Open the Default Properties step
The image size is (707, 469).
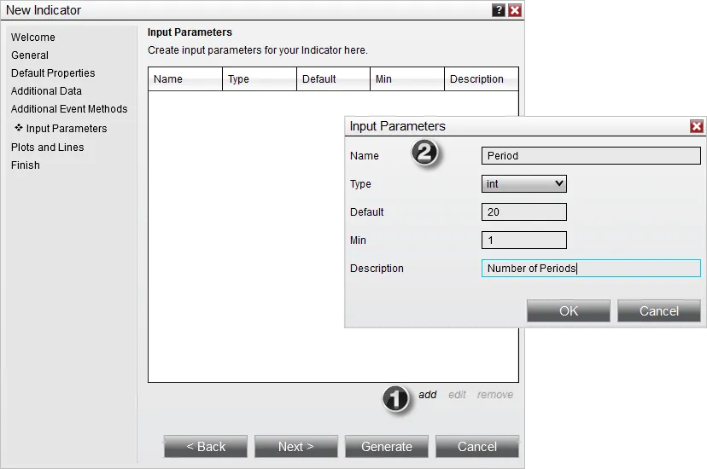pos(53,73)
